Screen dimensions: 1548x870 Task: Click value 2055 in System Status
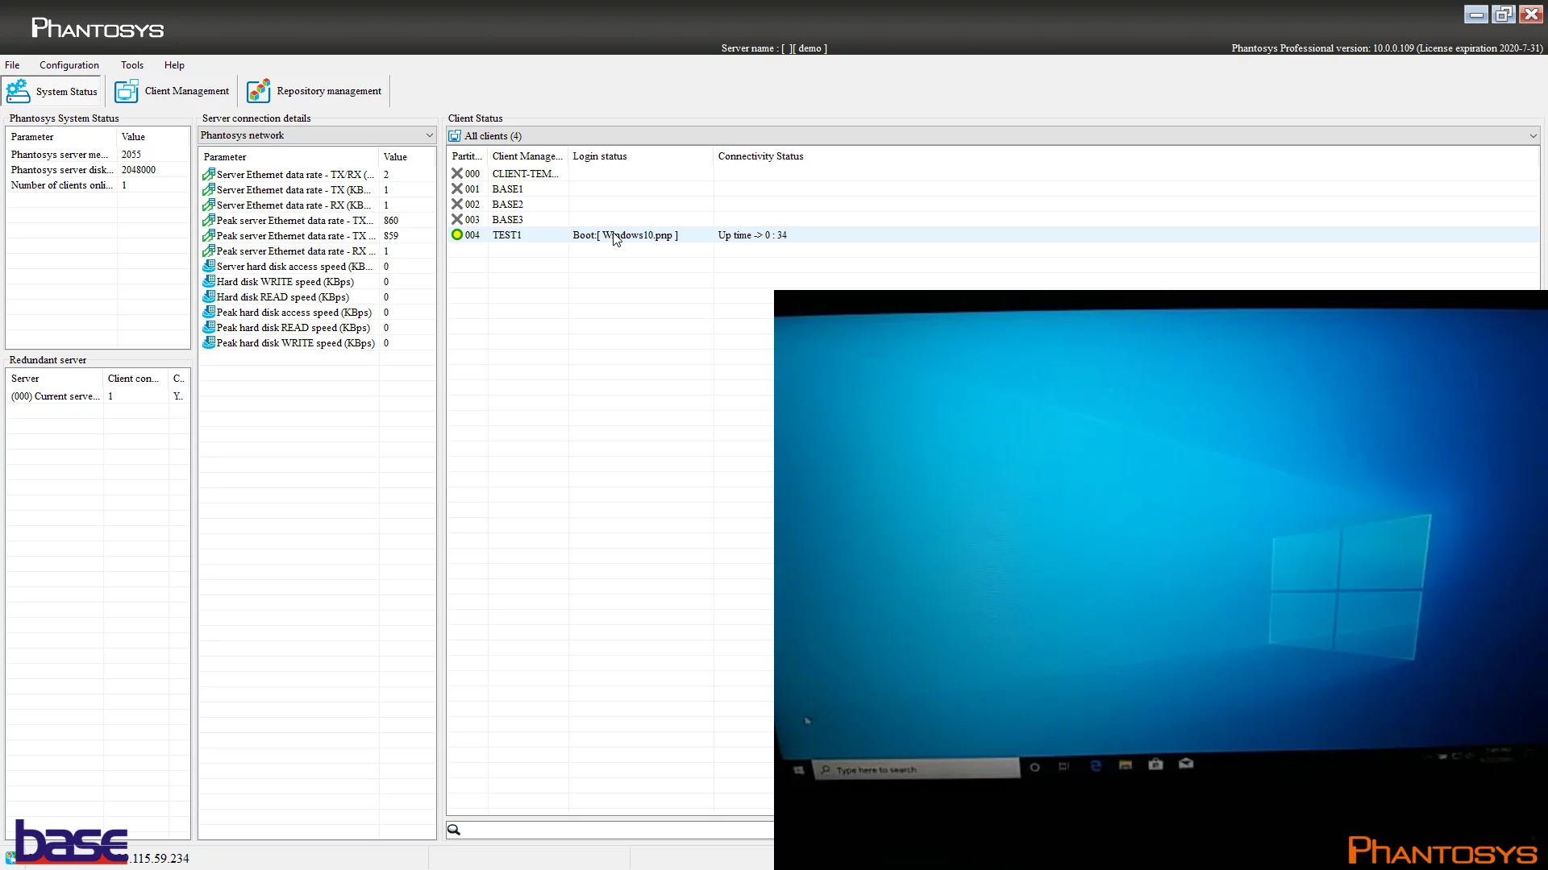tap(131, 155)
